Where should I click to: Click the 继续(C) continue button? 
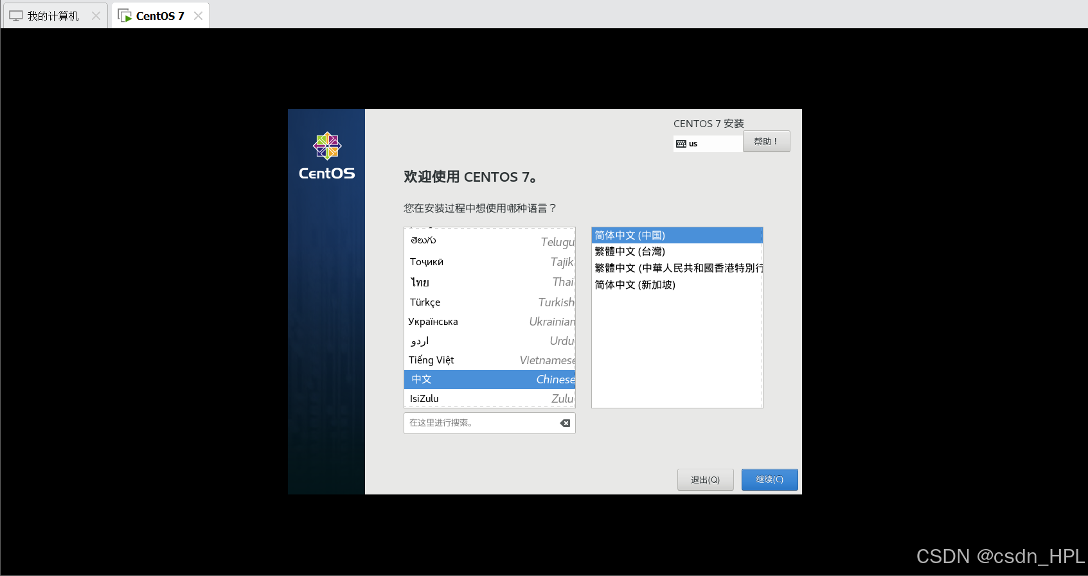point(769,480)
